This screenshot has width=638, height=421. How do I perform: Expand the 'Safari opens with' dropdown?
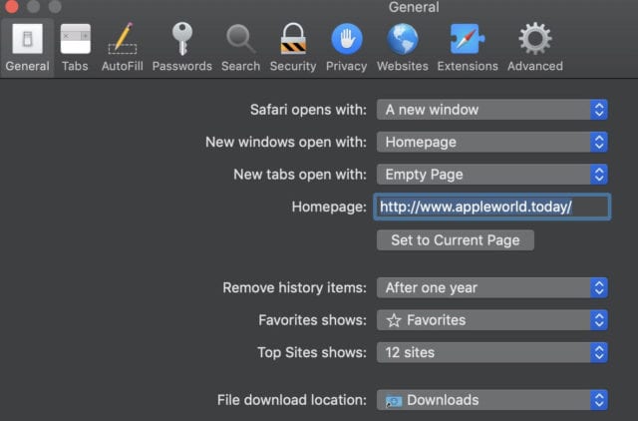pos(491,110)
